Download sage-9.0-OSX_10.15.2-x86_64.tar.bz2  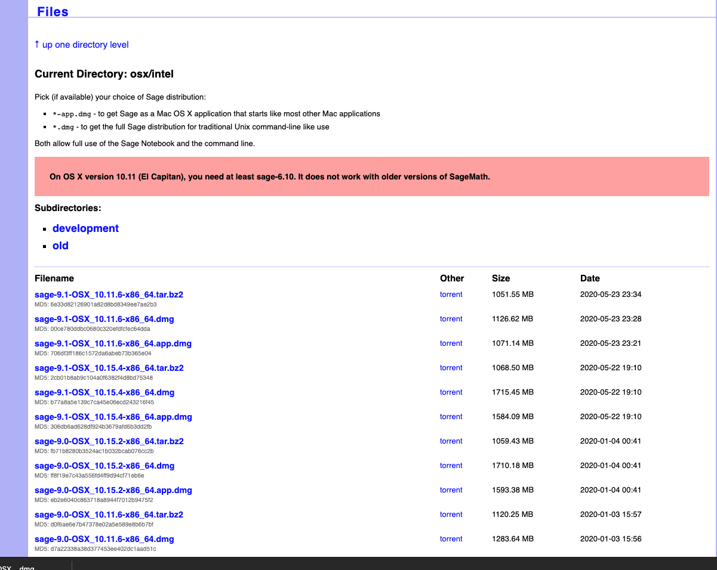click(109, 441)
